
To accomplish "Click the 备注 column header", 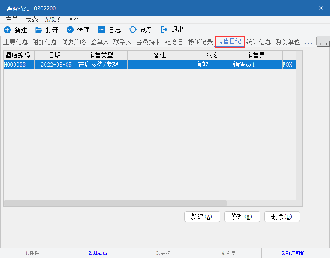I will pyautogui.click(x=162, y=55).
